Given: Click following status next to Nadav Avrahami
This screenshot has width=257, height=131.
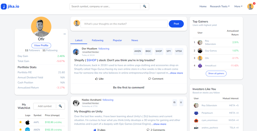Looking at the screenshot, I should pyautogui.click(x=108, y=100).
